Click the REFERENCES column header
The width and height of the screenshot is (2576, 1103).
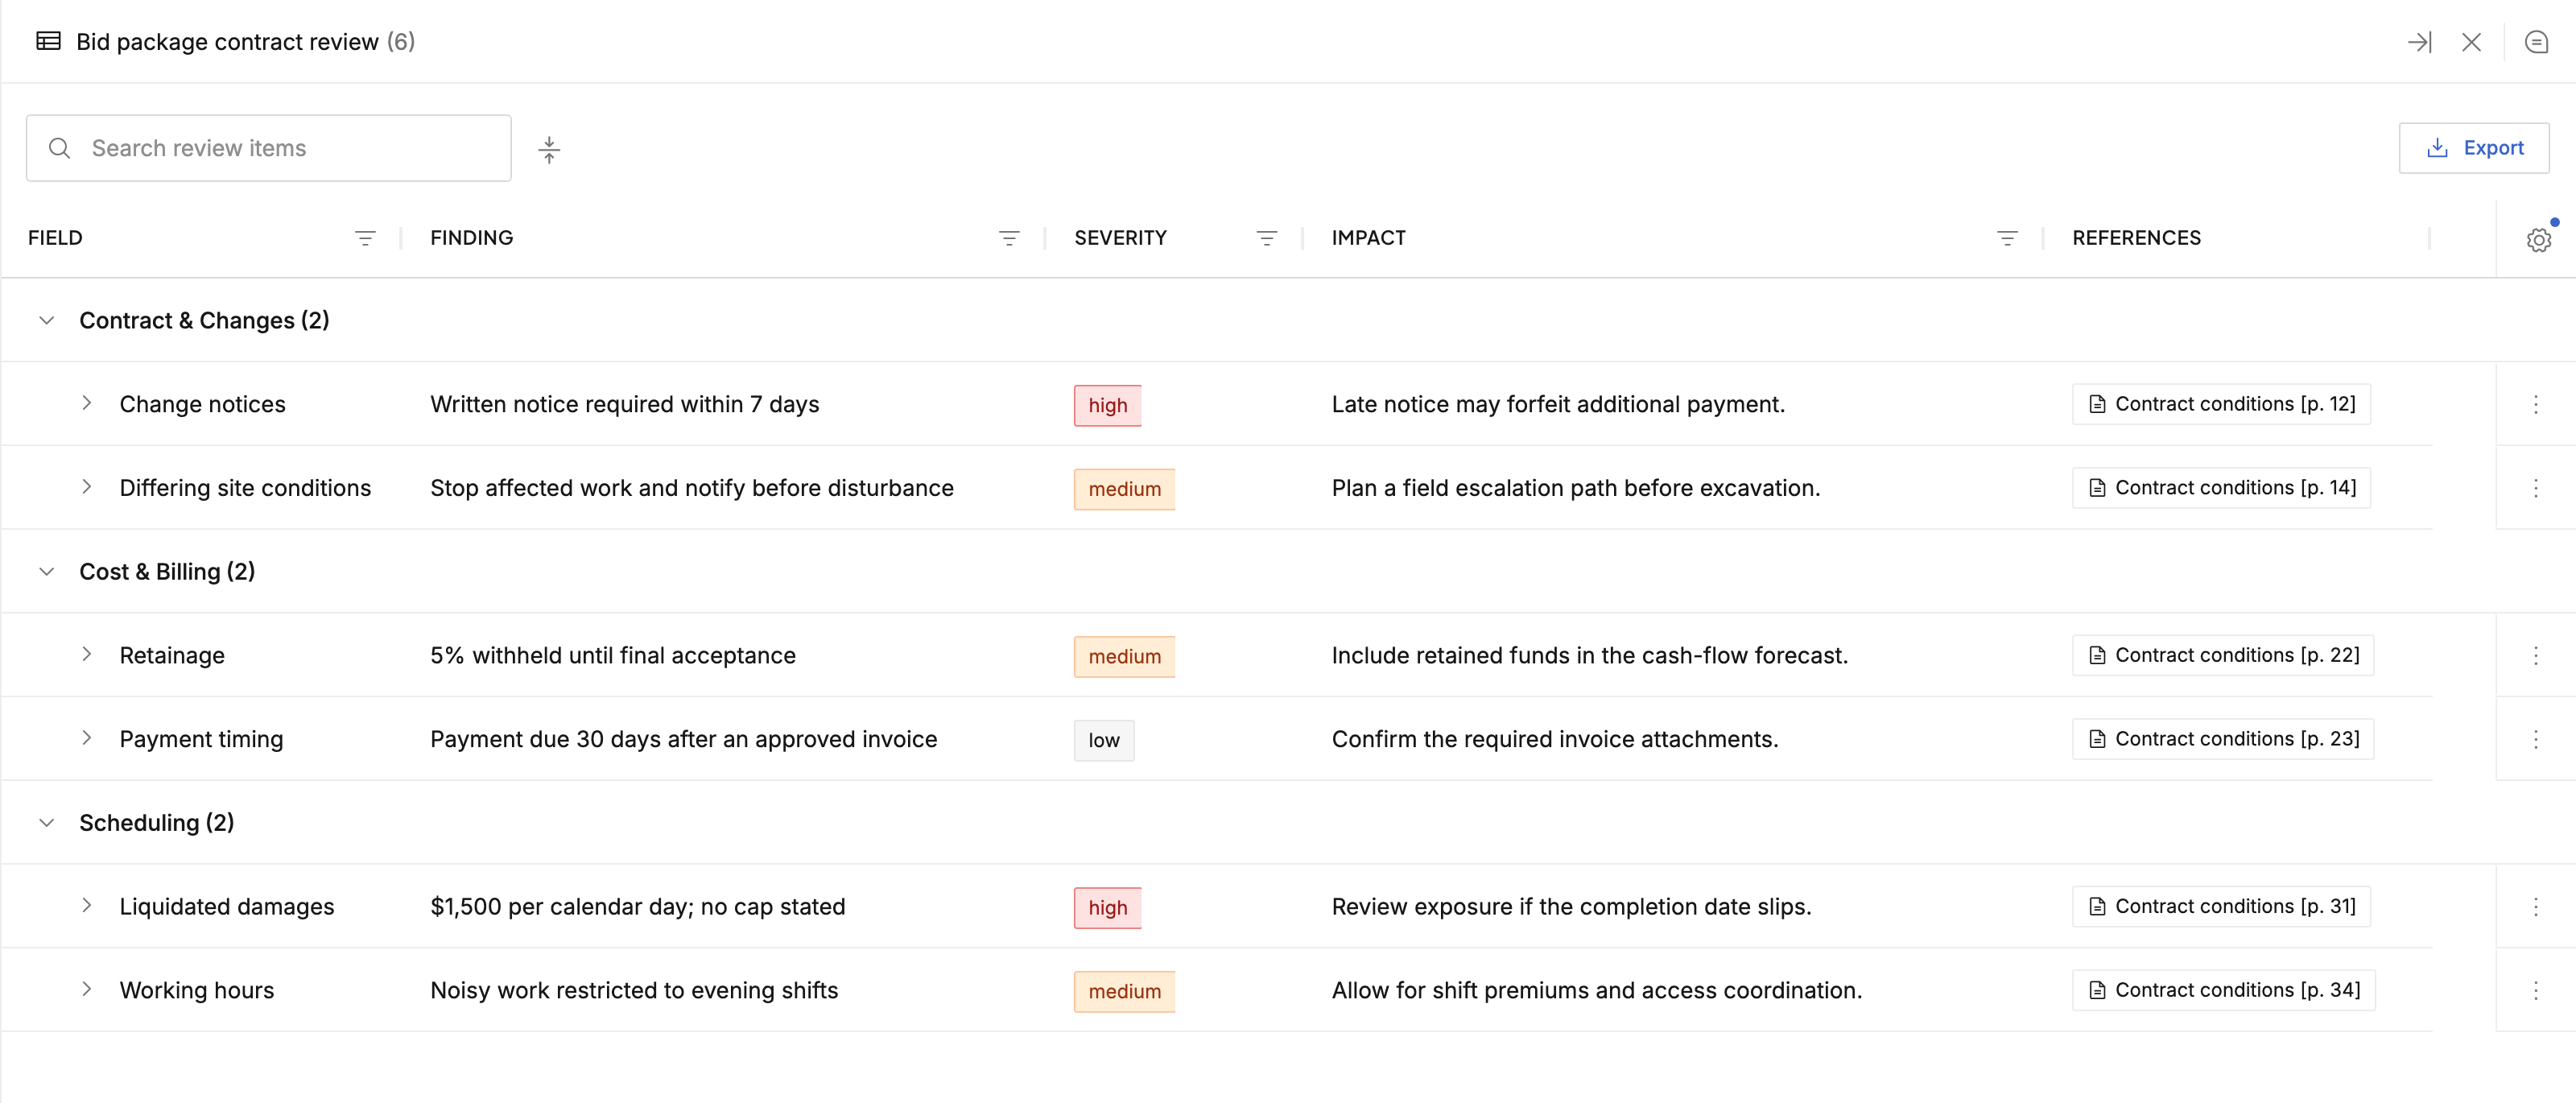pyautogui.click(x=2136, y=238)
